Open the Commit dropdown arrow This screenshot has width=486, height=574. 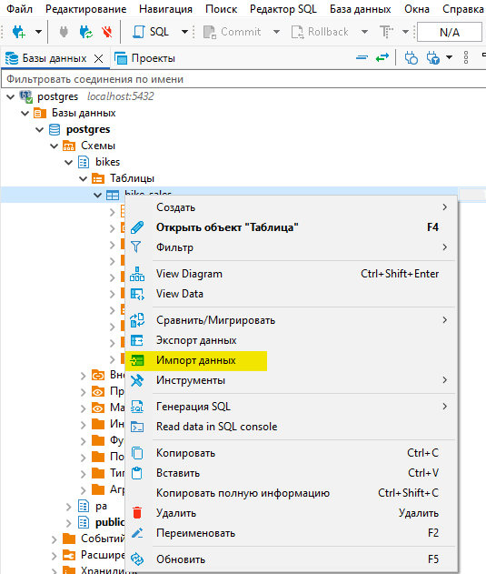276,32
